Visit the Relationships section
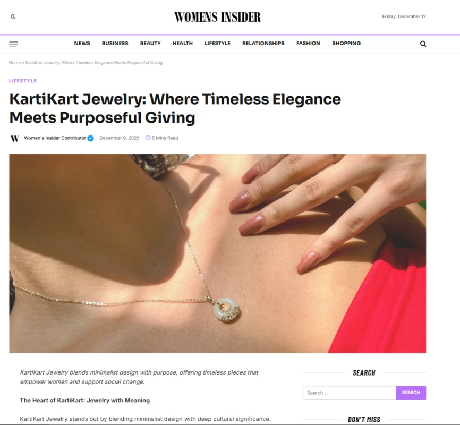This screenshot has height=425, width=460. [x=263, y=43]
